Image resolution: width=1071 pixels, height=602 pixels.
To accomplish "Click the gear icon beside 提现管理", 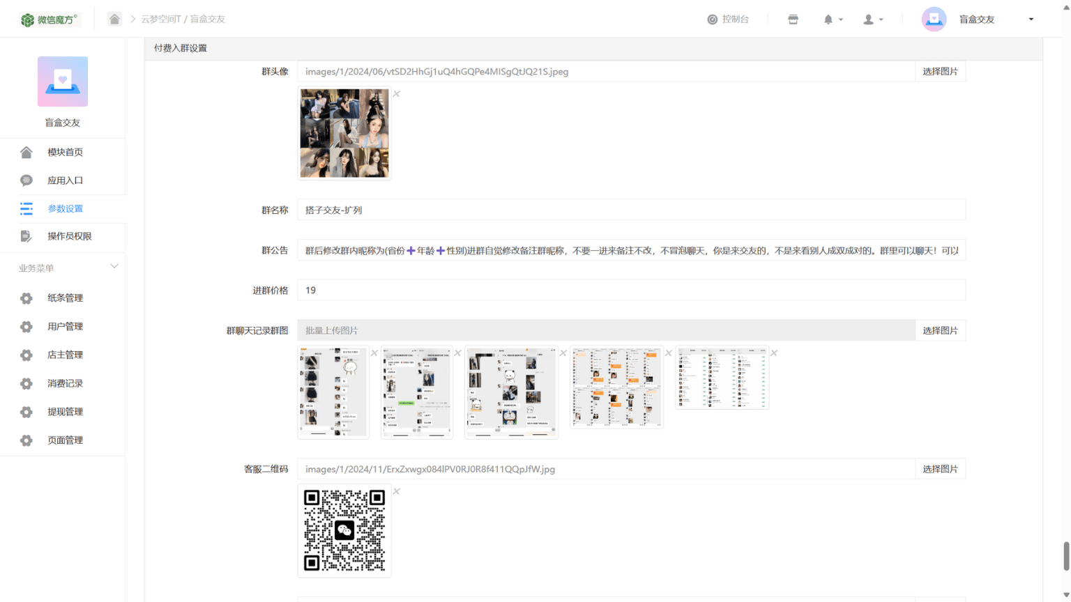I will [26, 412].
